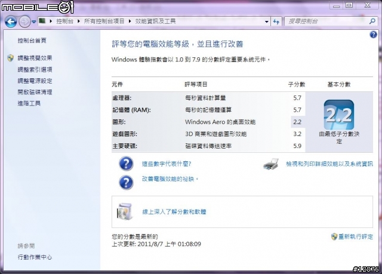Click the question icon beside 這些數字代表什麼
382x274 pixels.
126,164
